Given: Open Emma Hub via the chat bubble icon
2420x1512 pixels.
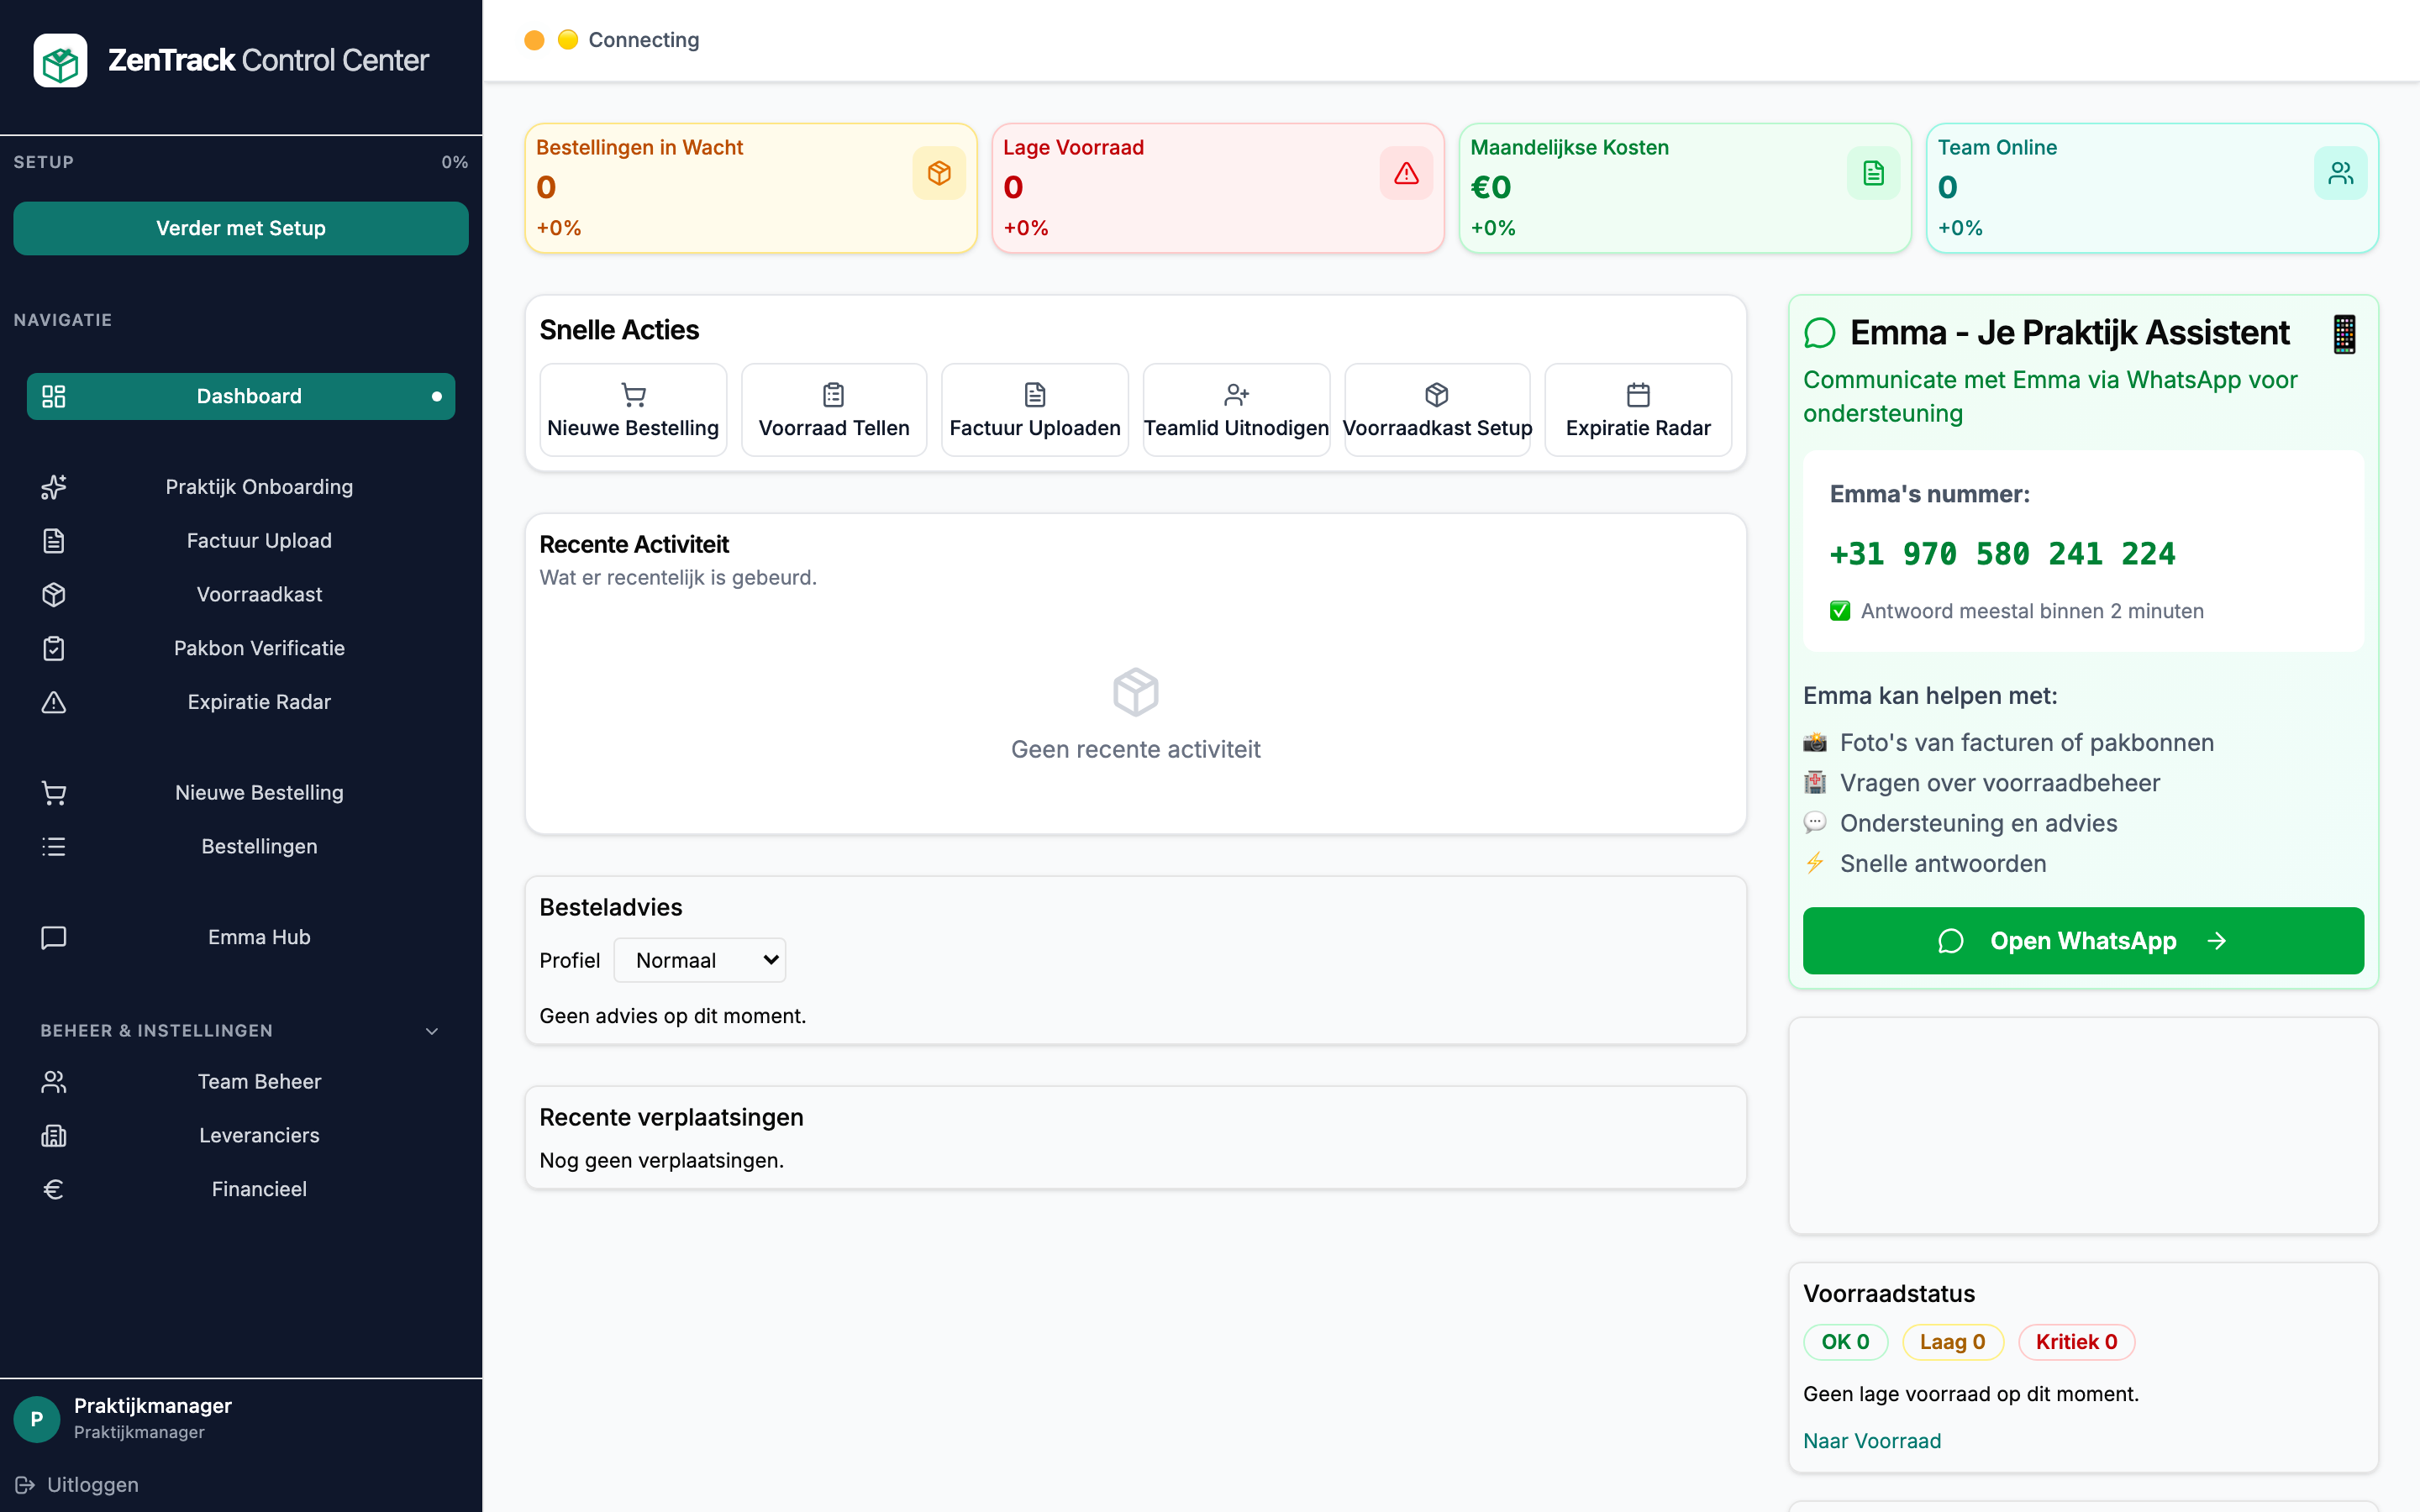Looking at the screenshot, I should [53, 937].
